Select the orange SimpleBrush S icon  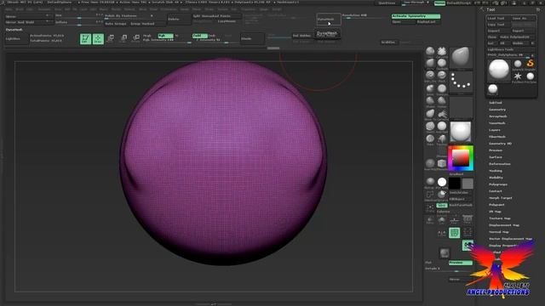pyautogui.click(x=530, y=64)
